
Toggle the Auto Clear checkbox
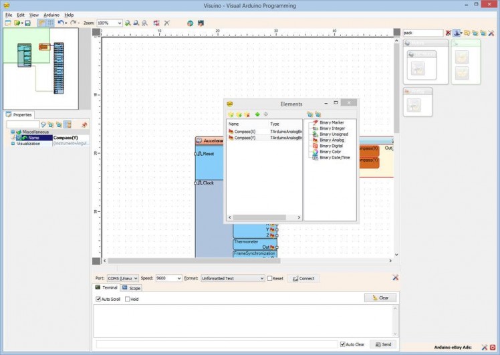pyautogui.click(x=343, y=344)
